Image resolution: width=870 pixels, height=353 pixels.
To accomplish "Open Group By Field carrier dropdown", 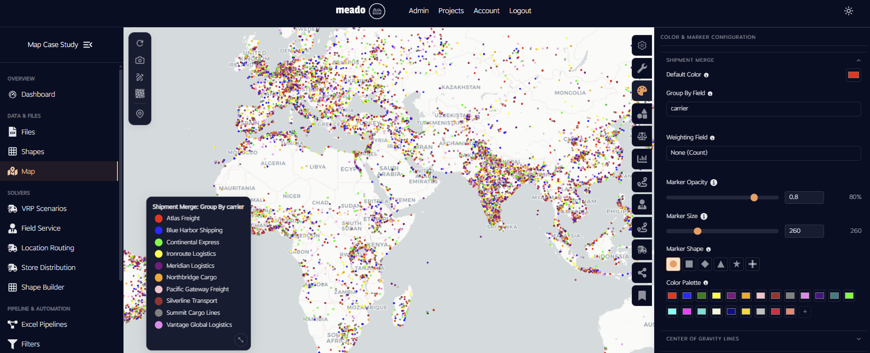I will 763,109.
